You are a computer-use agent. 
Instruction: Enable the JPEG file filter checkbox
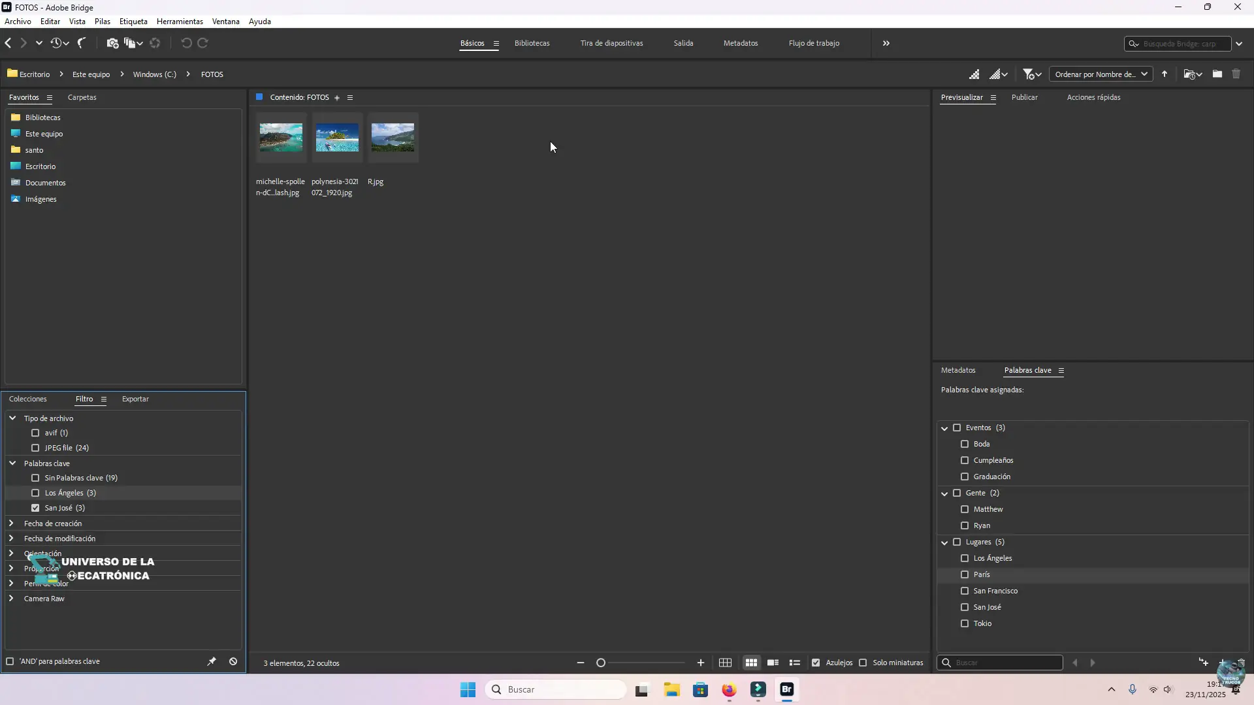click(x=36, y=448)
